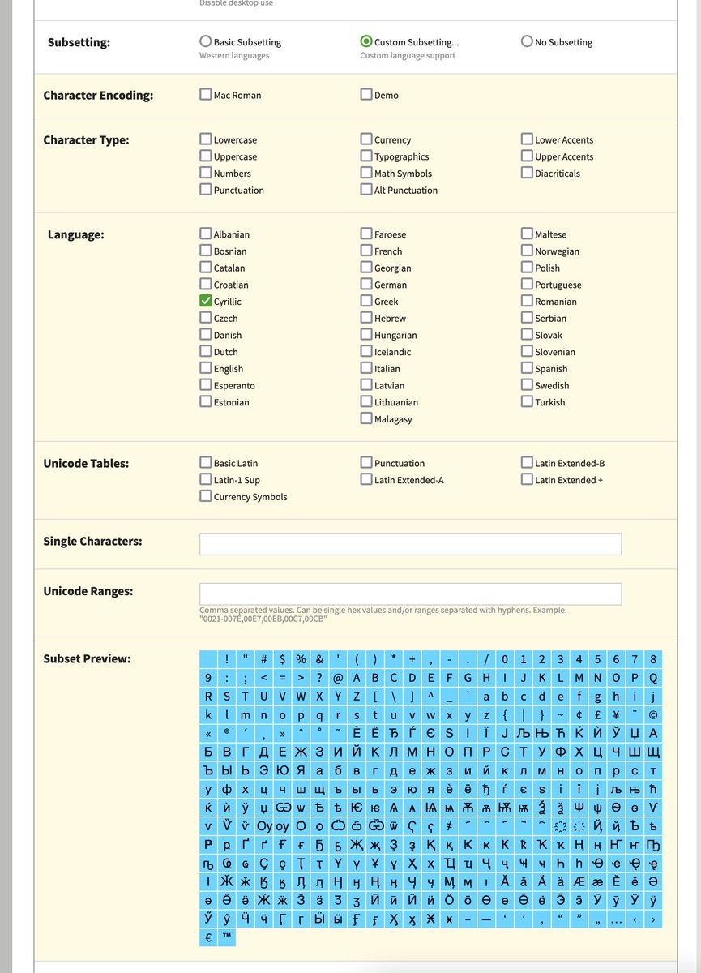701x973 pixels.
Task: Enable the Serbian language checkbox
Action: pos(528,318)
